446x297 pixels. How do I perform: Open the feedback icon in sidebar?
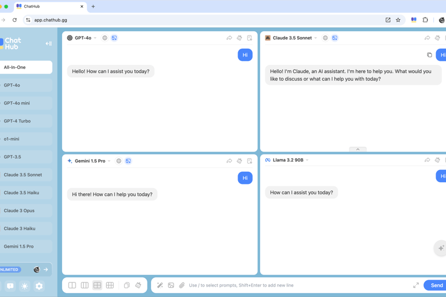[10, 286]
